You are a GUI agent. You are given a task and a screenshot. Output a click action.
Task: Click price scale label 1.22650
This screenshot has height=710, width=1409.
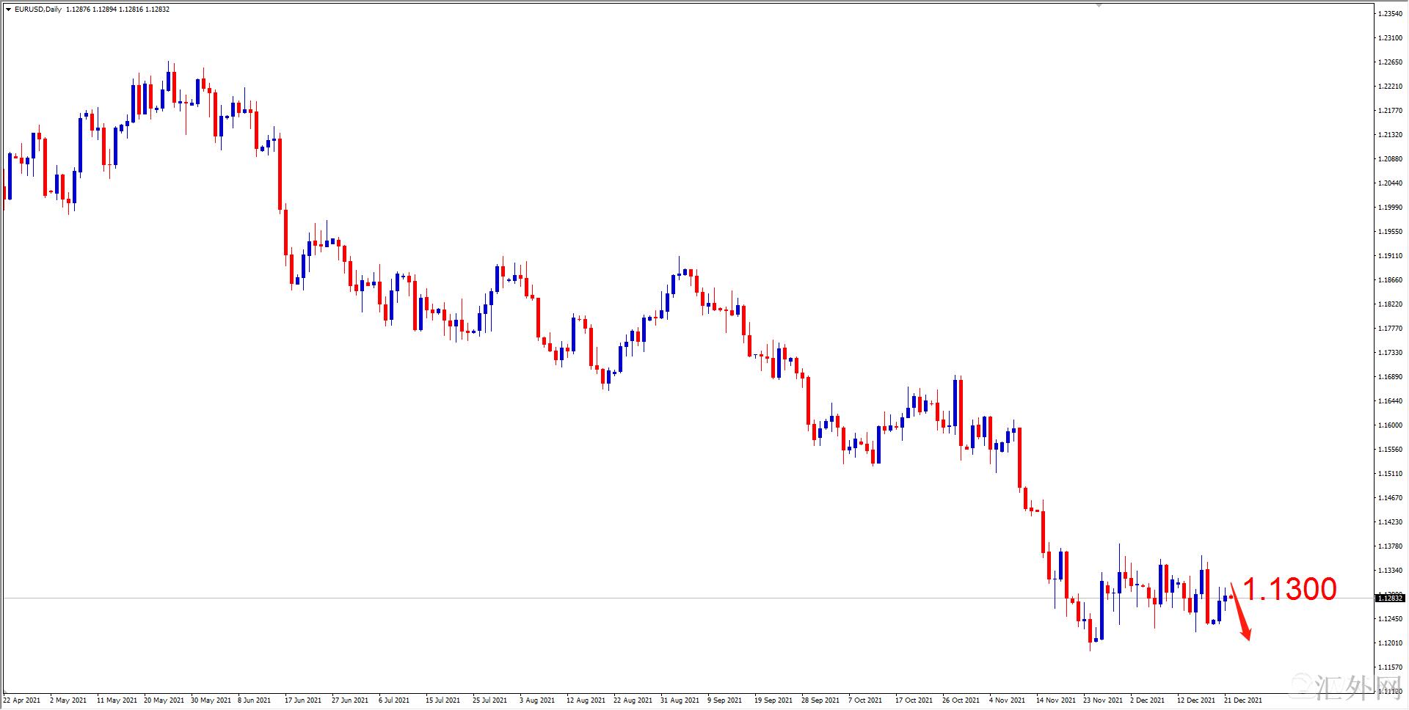1390,62
